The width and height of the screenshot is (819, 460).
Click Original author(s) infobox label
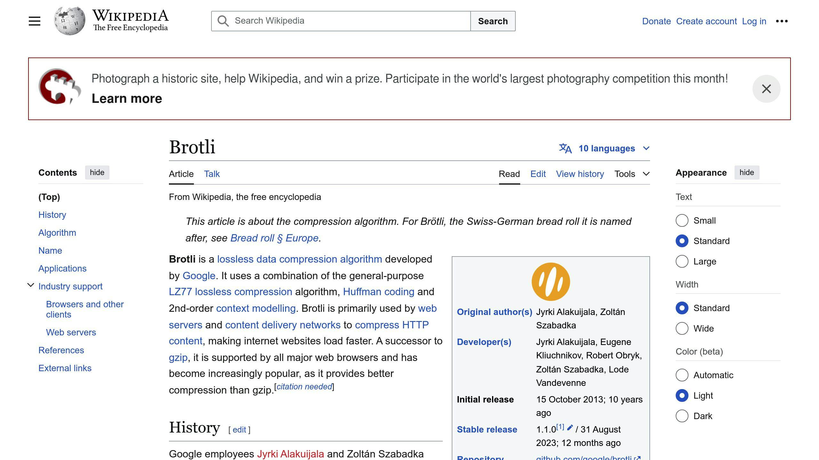tap(495, 312)
